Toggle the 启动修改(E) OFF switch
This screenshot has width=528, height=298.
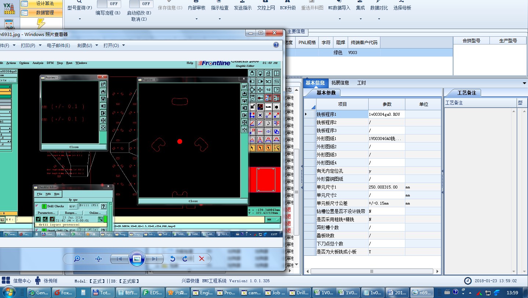[141, 4]
